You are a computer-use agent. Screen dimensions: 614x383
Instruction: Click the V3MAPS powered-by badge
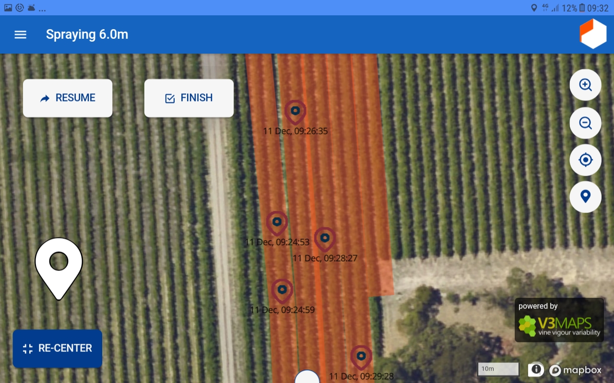(559, 320)
